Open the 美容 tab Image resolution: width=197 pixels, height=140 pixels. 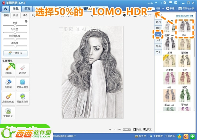pos(27,9)
